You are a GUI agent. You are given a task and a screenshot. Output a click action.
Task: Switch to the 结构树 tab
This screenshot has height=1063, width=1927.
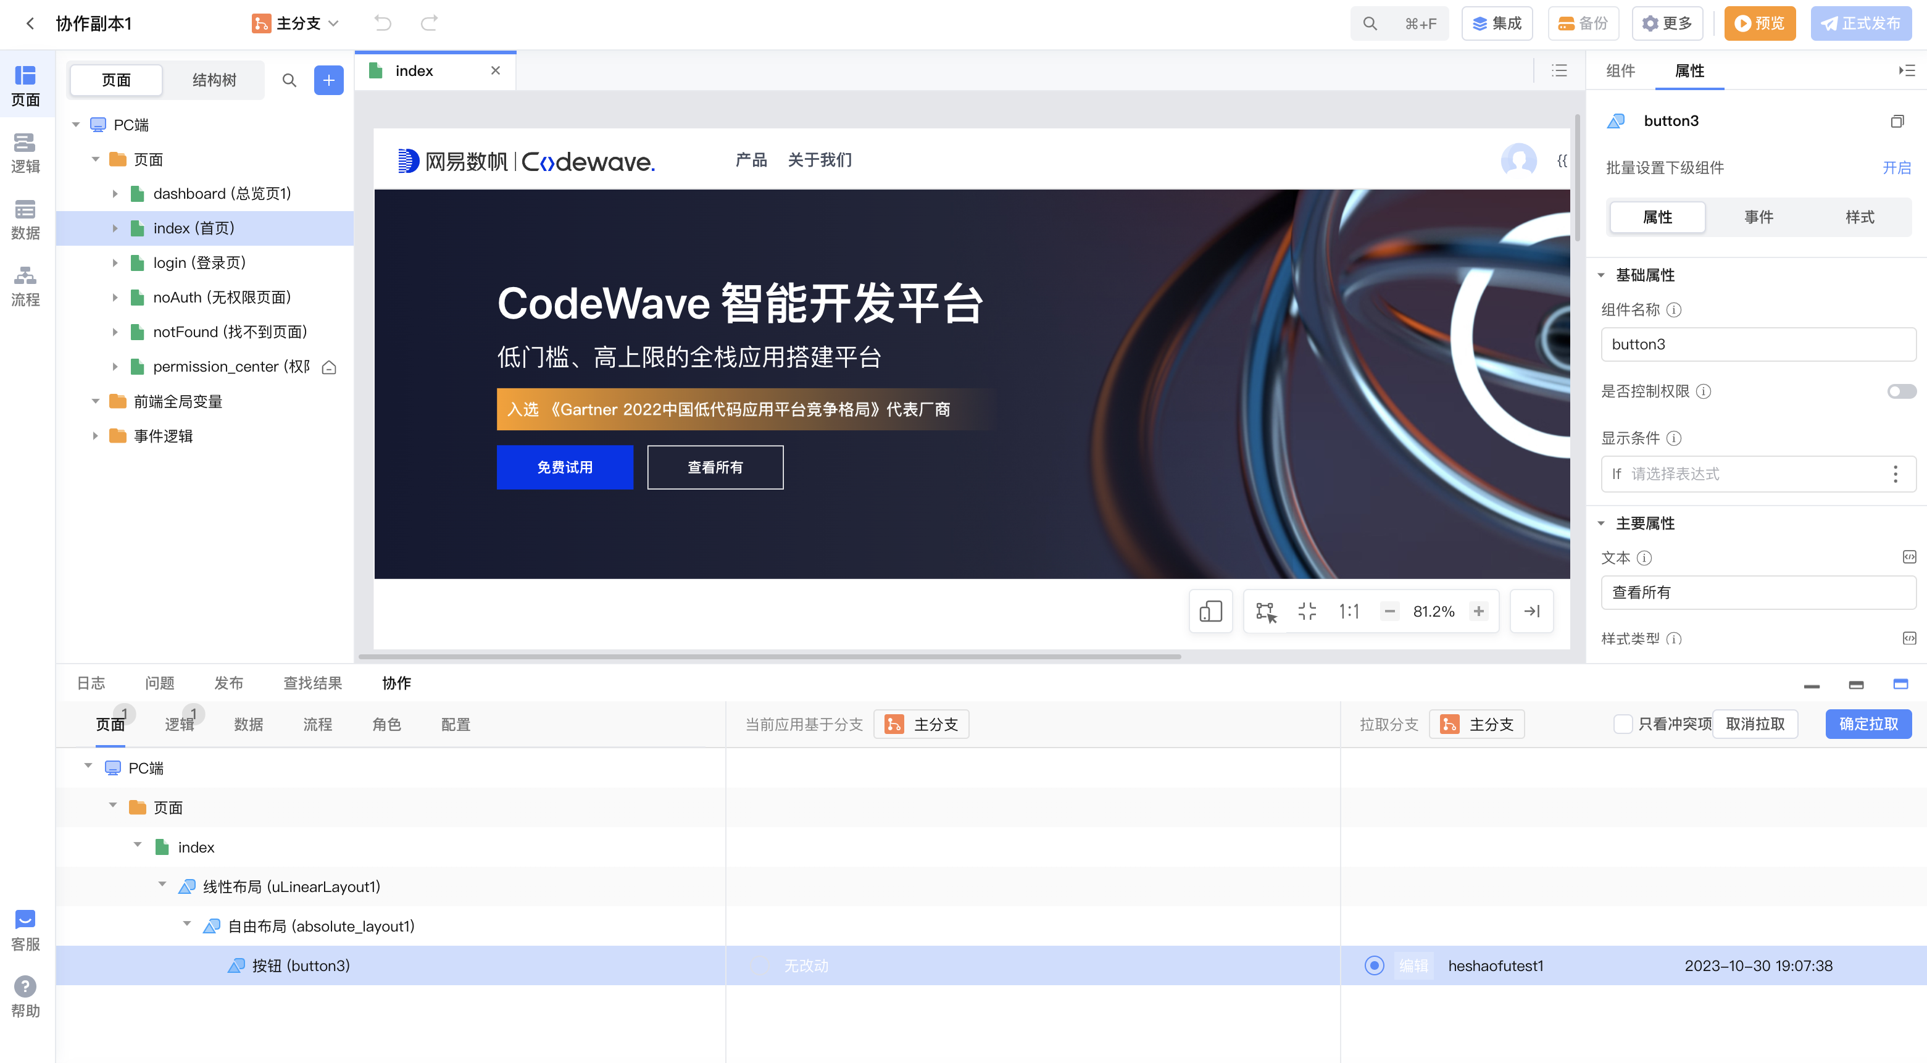[x=213, y=80]
